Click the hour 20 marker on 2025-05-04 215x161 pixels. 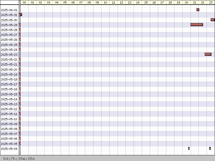click(189, 148)
